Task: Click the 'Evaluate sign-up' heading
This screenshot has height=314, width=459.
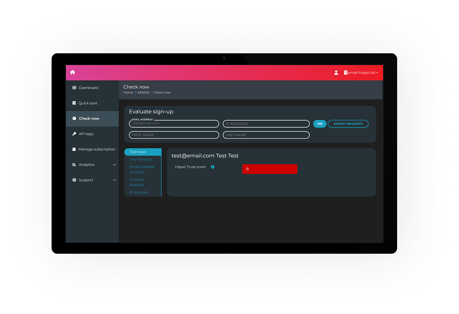Action: coord(151,112)
